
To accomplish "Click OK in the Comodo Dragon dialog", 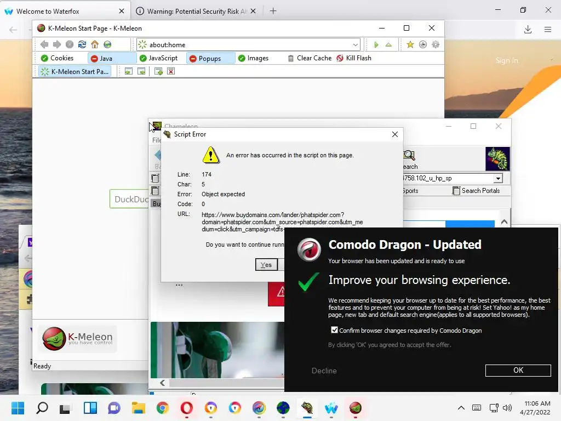I will tap(518, 370).
